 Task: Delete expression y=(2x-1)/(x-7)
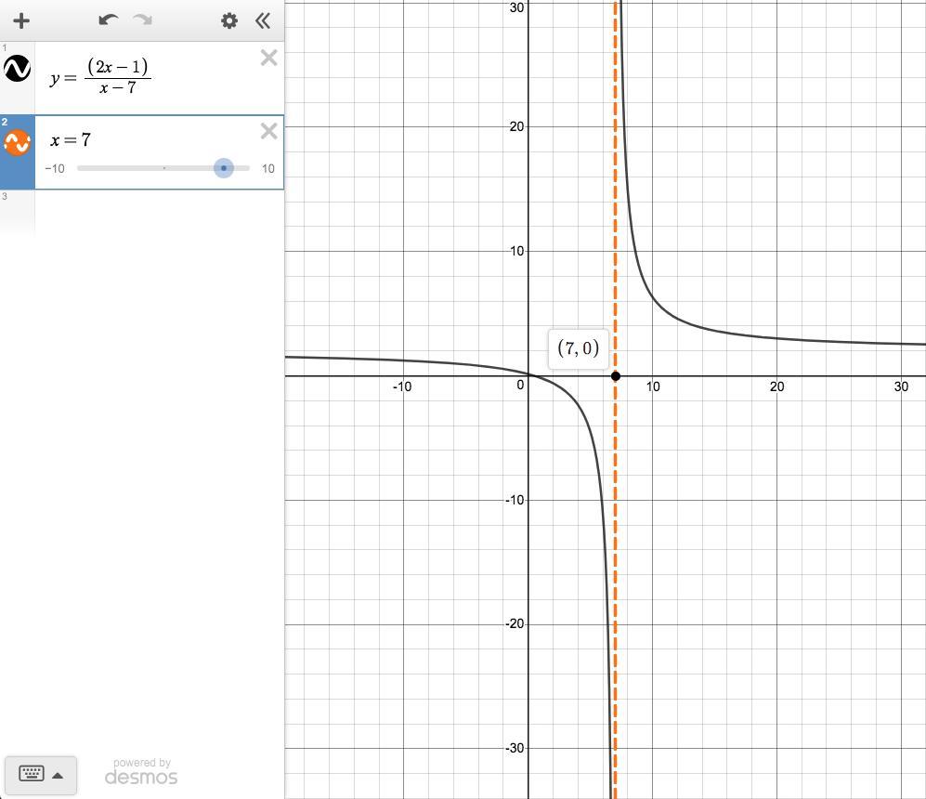click(x=268, y=58)
